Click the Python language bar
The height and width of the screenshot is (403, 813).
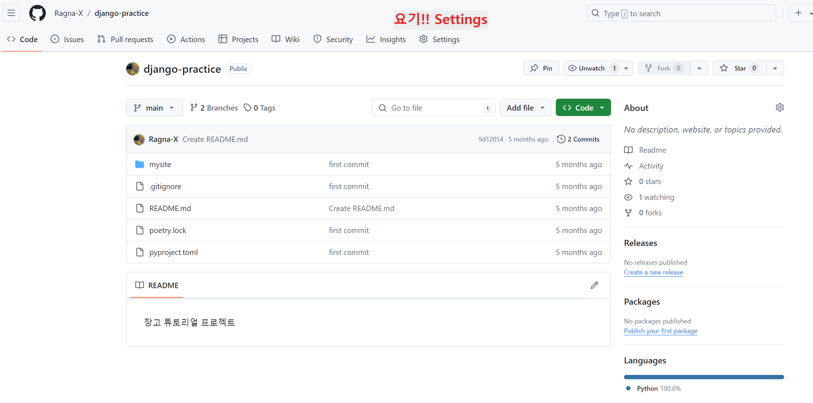click(703, 377)
